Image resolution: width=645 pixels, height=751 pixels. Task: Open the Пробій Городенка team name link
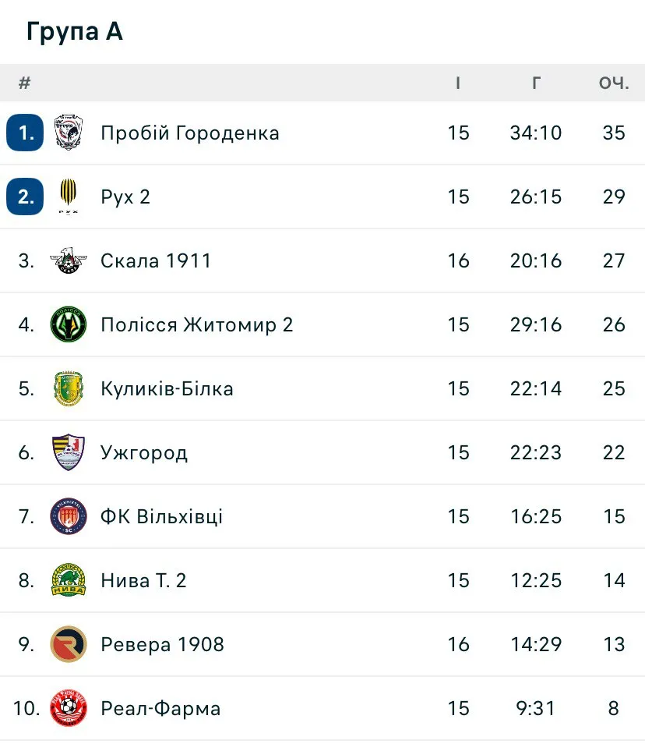coord(190,133)
